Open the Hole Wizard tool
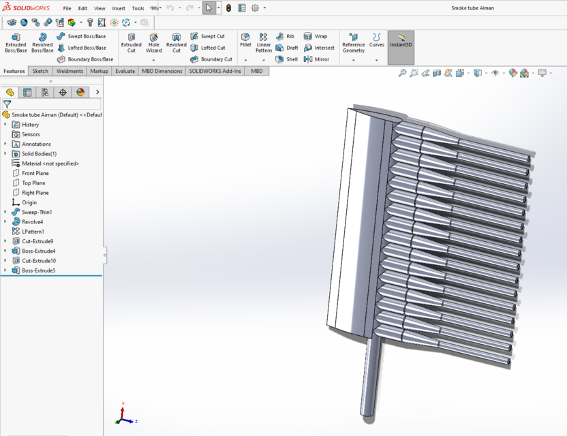Image resolution: width=567 pixels, height=436 pixels. pos(153,42)
